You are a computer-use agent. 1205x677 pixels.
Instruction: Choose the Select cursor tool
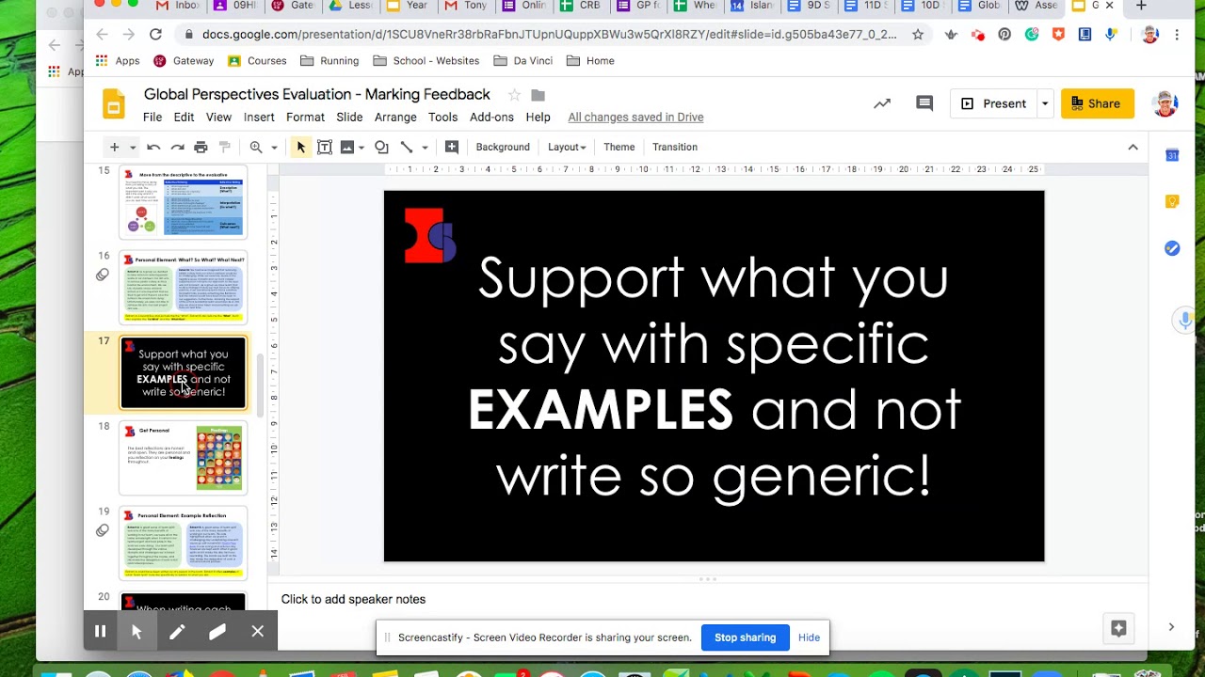pos(301,147)
